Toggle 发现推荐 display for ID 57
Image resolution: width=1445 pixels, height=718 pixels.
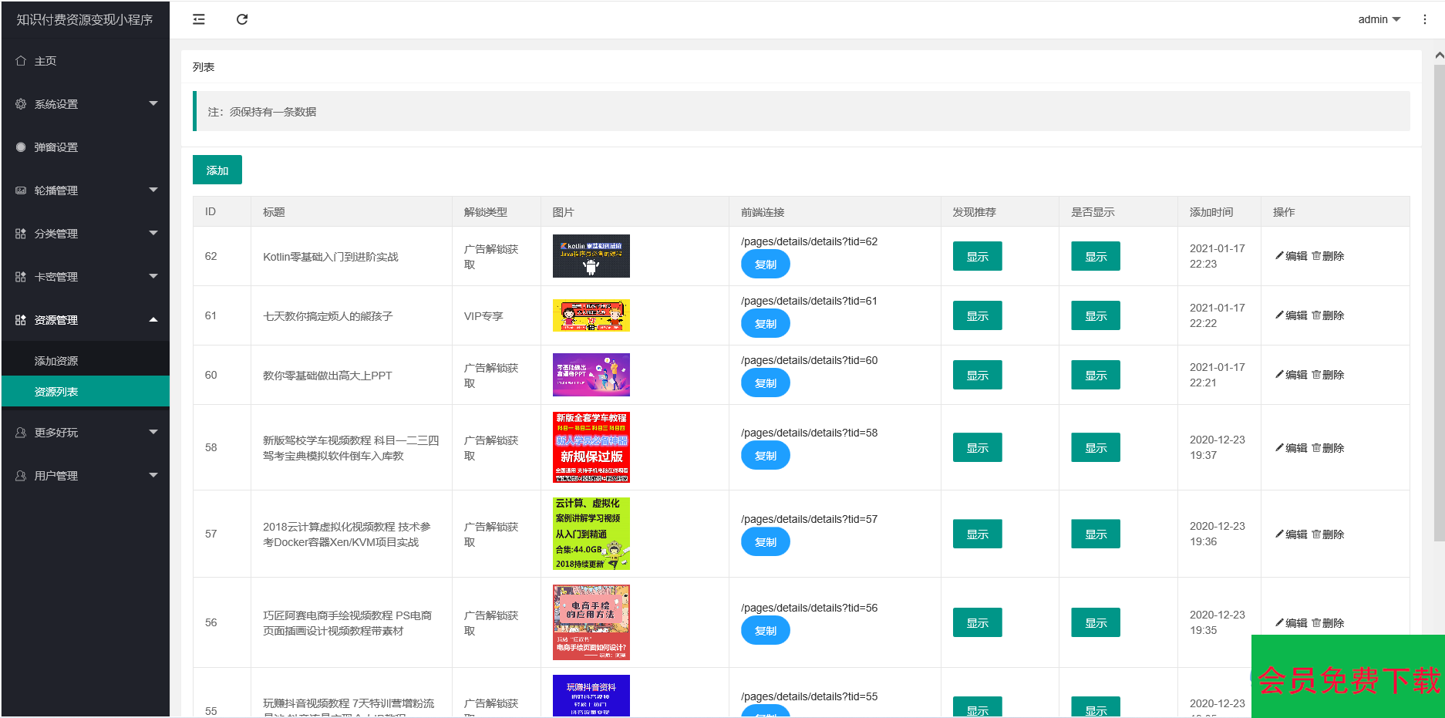pyautogui.click(x=977, y=534)
